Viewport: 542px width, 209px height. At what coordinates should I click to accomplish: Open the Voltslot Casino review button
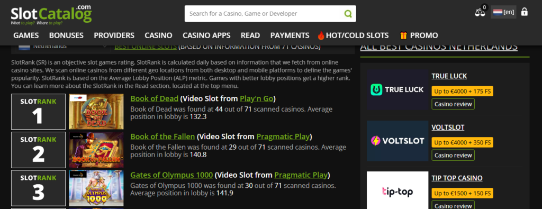point(453,155)
